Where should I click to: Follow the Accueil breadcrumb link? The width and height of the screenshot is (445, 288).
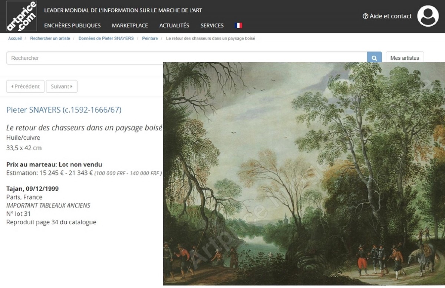click(15, 39)
